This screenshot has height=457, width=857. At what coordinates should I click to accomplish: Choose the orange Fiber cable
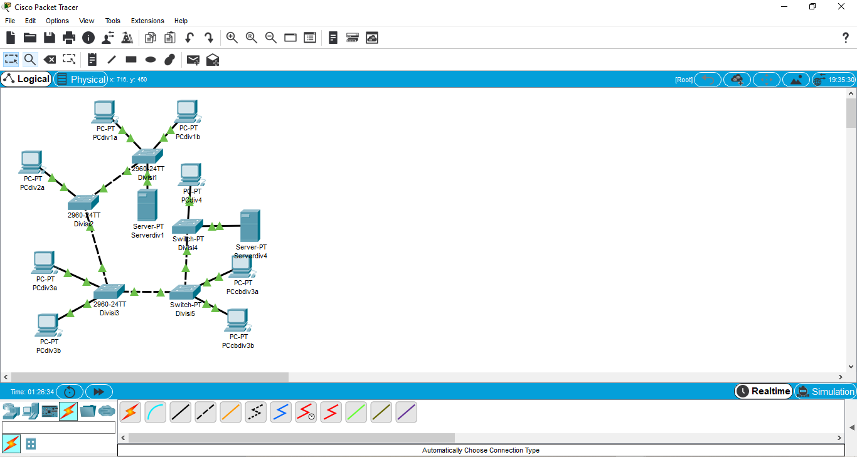pos(231,412)
